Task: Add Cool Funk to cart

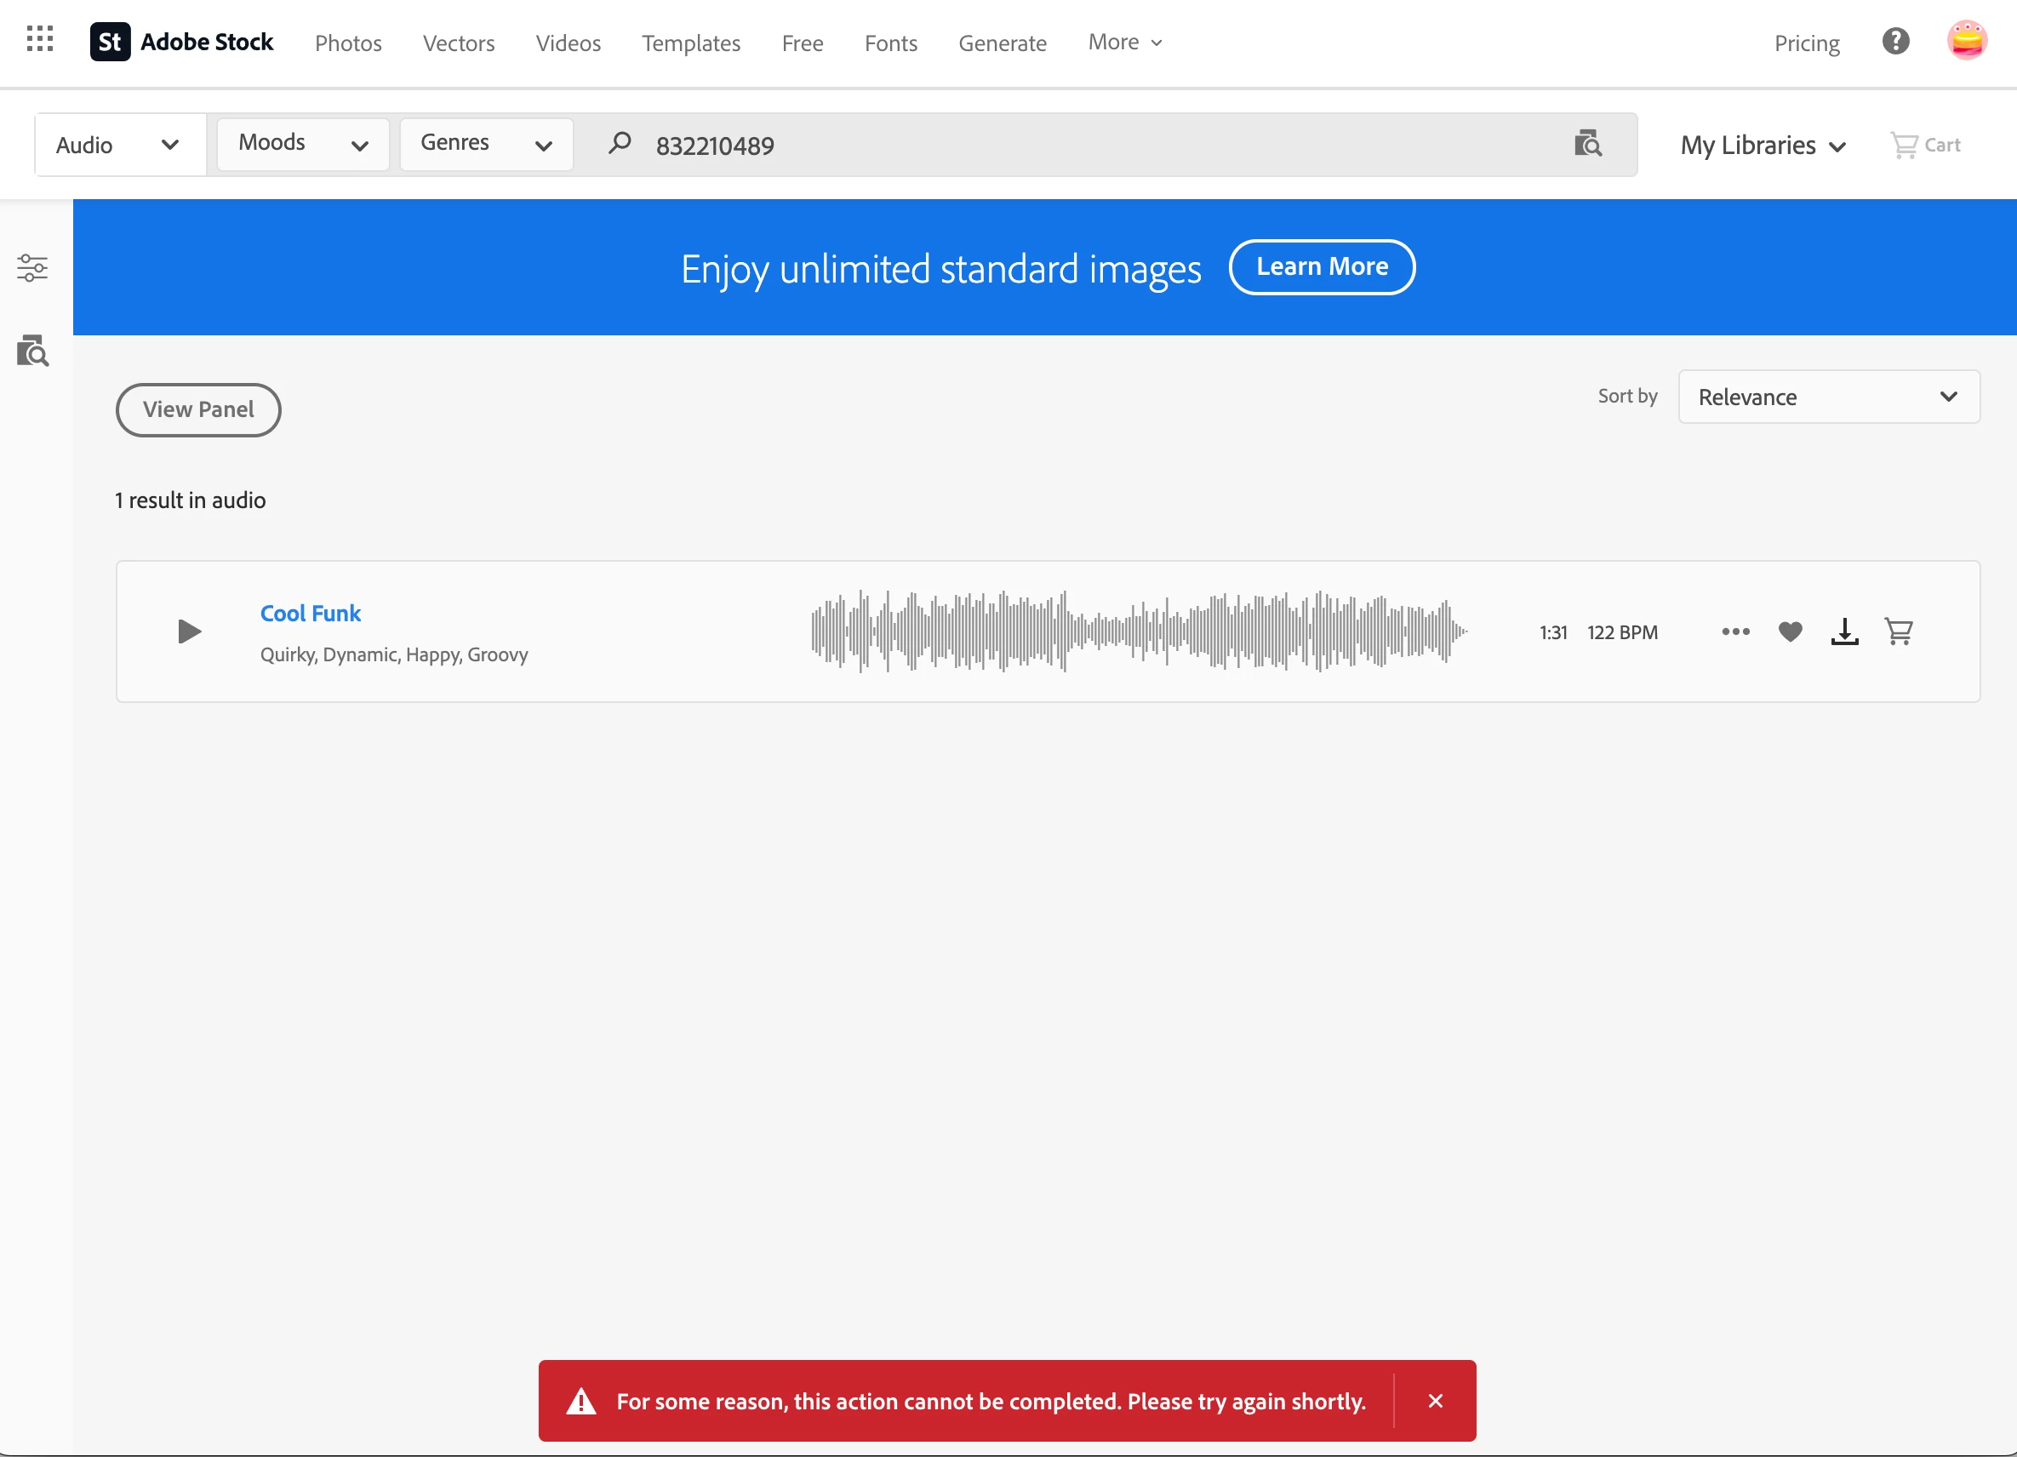Action: click(1899, 631)
